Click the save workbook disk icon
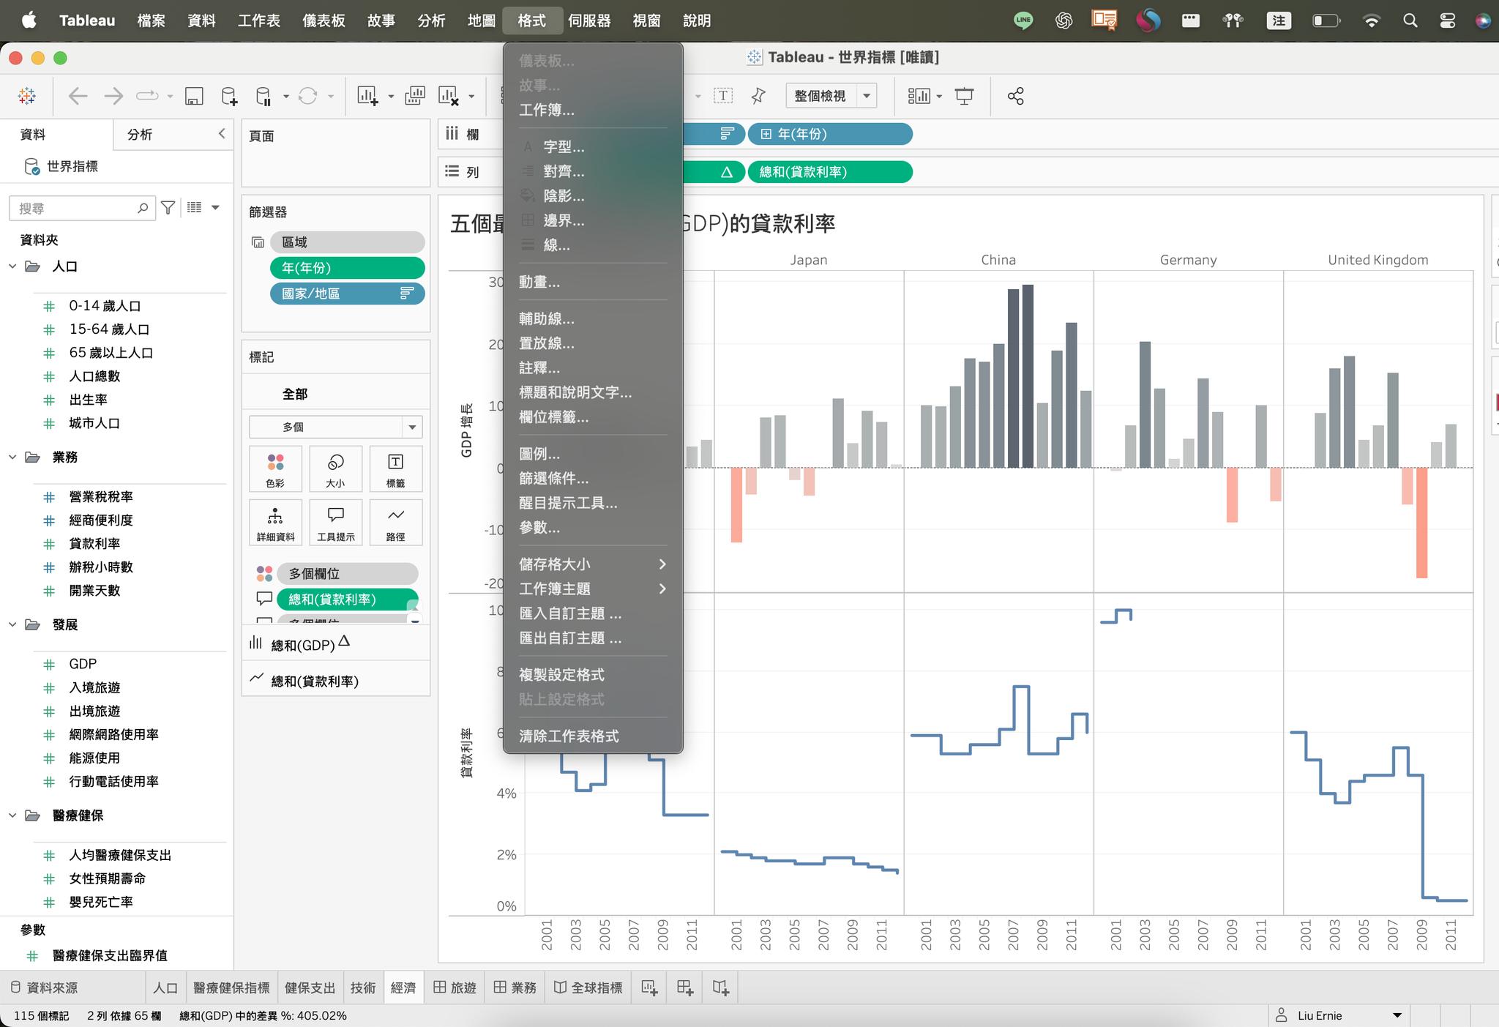Screen dimensions: 1499x1027 pyautogui.click(x=194, y=96)
